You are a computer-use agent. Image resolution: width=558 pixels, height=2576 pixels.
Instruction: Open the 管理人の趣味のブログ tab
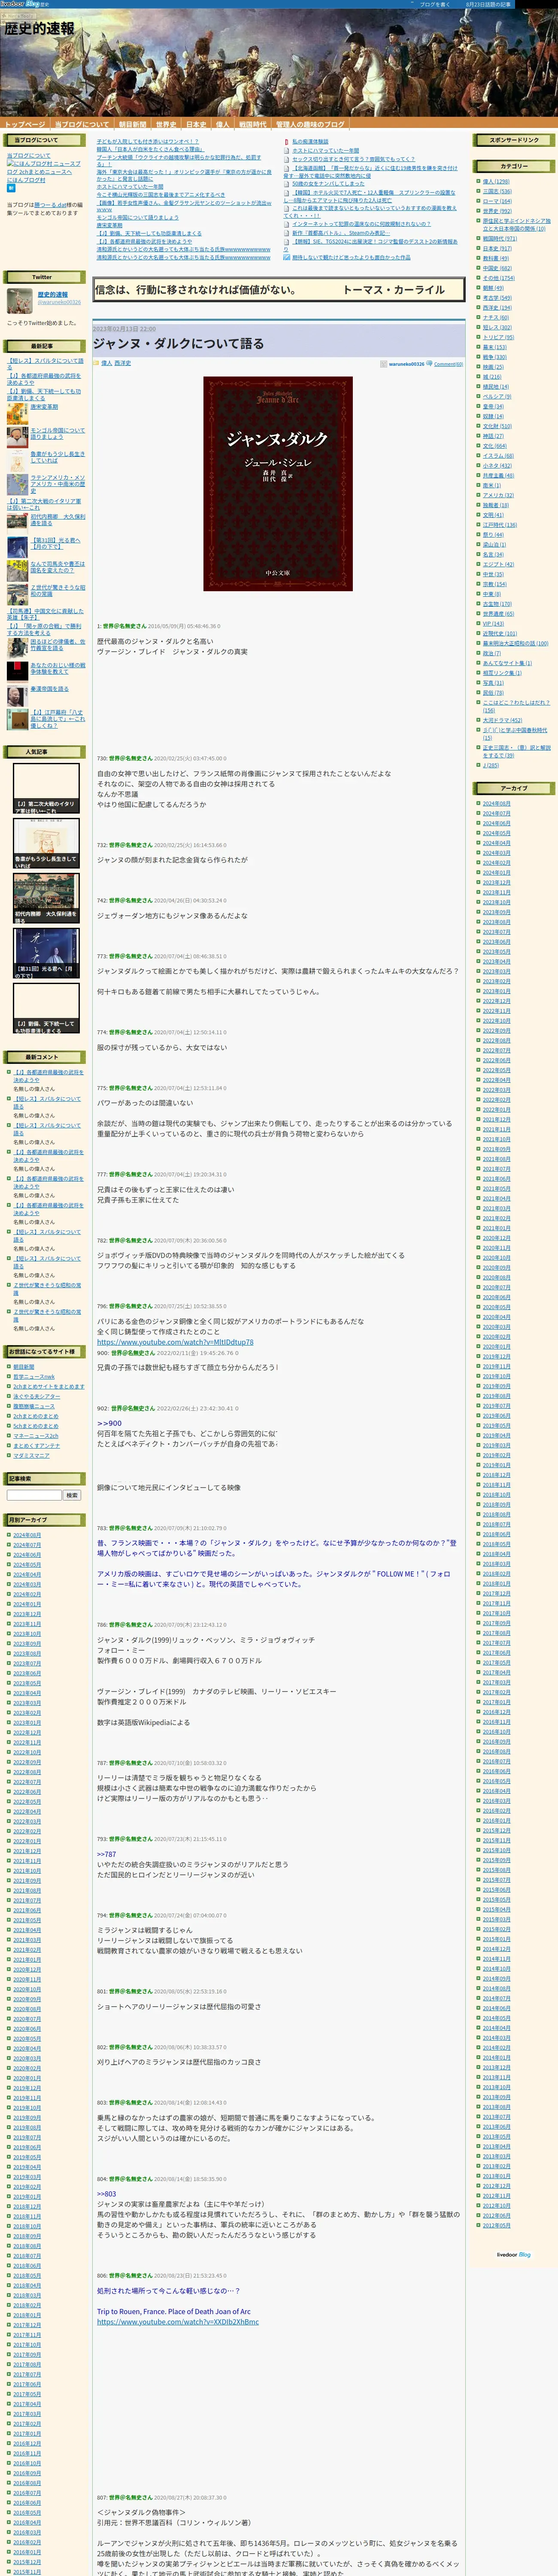pos(310,125)
